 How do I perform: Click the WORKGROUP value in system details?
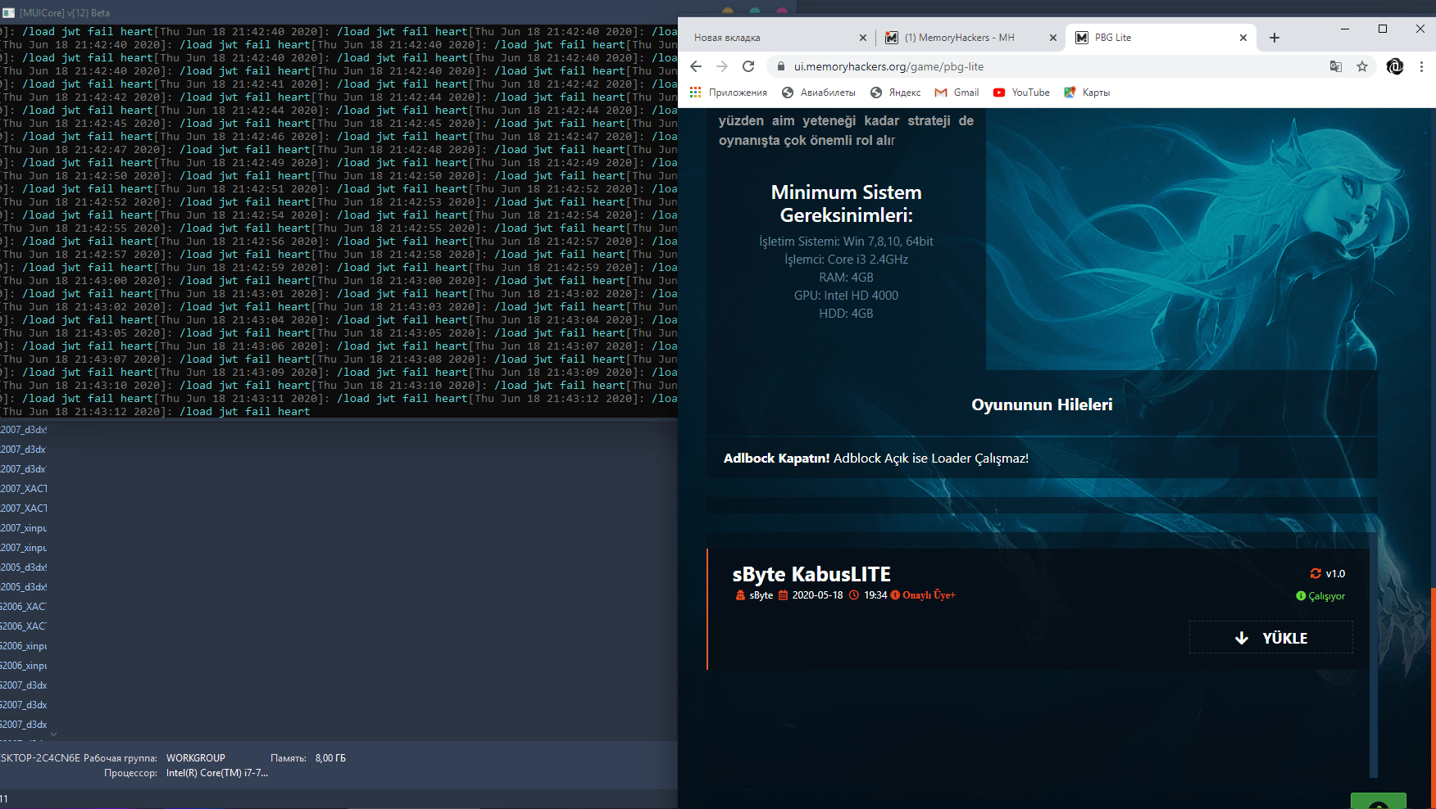(x=196, y=758)
